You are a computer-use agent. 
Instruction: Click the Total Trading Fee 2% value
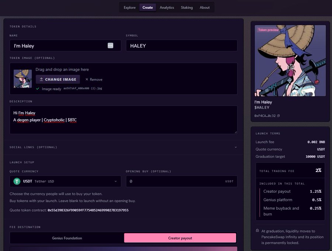tap(318, 170)
